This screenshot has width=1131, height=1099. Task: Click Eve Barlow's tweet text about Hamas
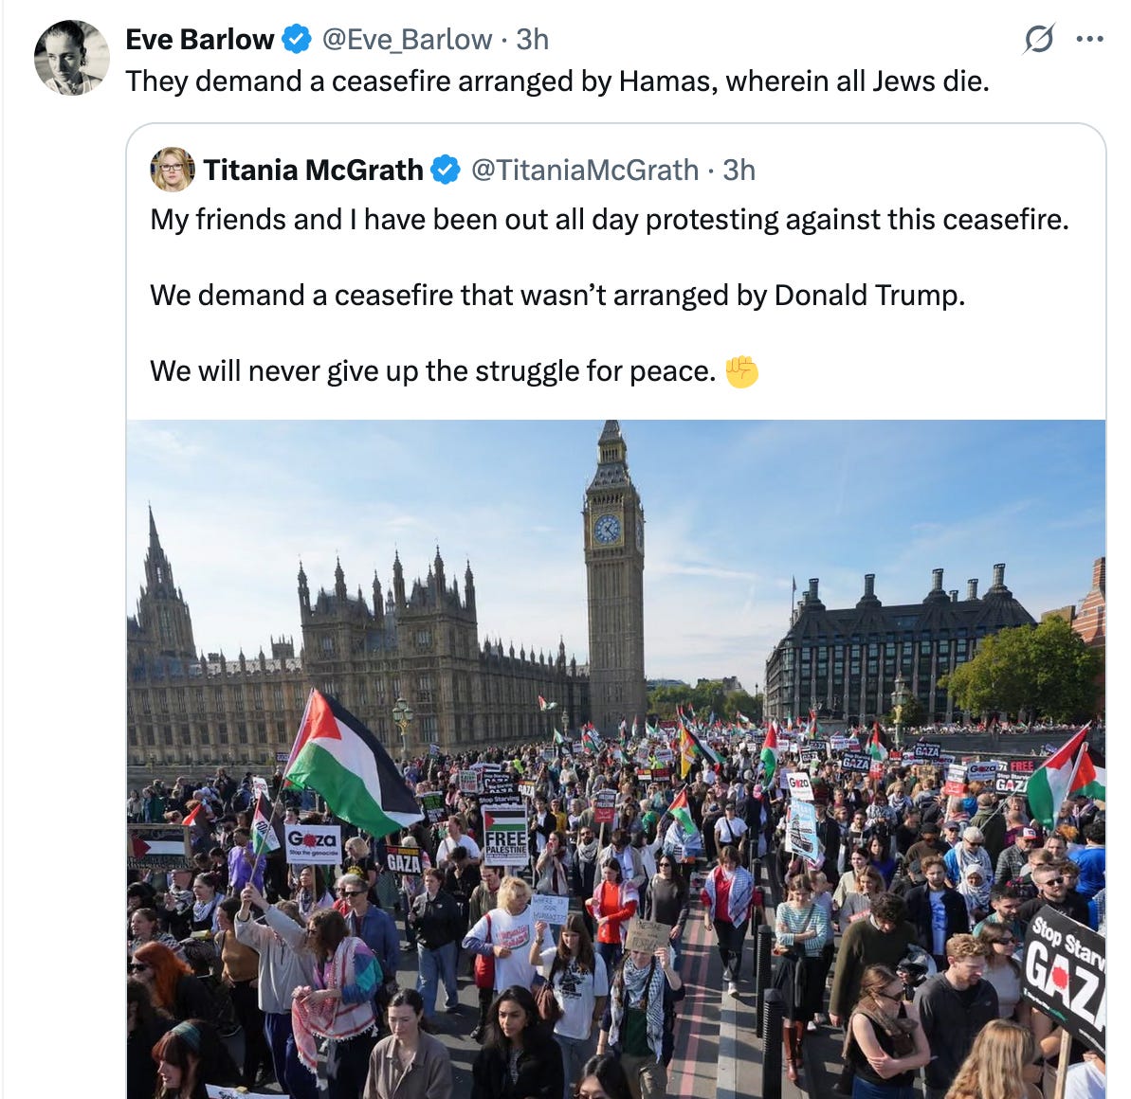click(x=556, y=81)
